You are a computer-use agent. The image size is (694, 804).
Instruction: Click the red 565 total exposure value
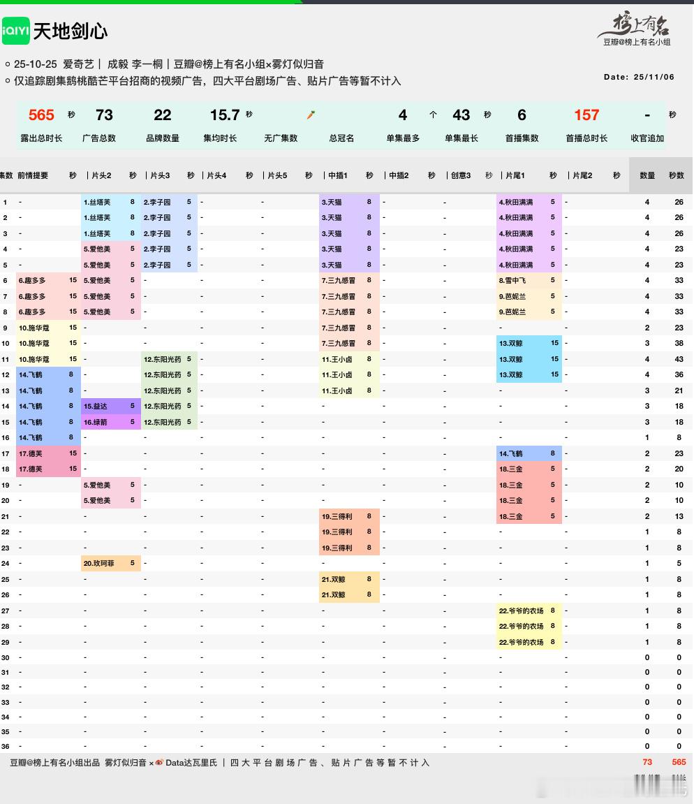tap(41, 115)
